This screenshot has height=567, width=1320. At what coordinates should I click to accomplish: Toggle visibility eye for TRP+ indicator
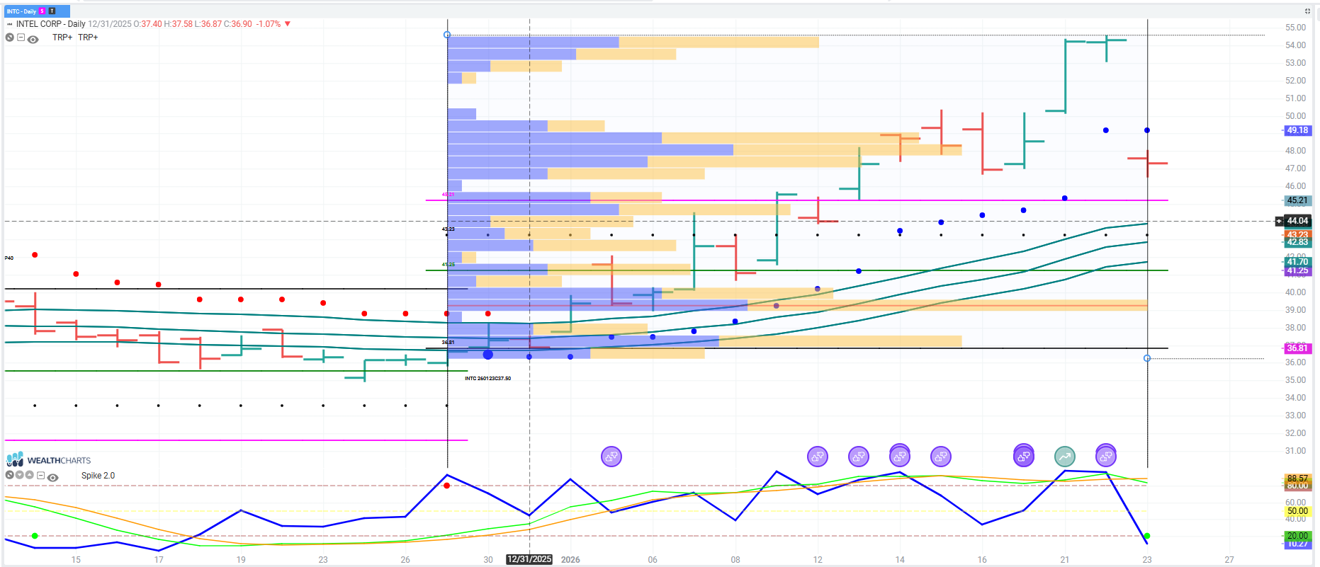pos(33,39)
